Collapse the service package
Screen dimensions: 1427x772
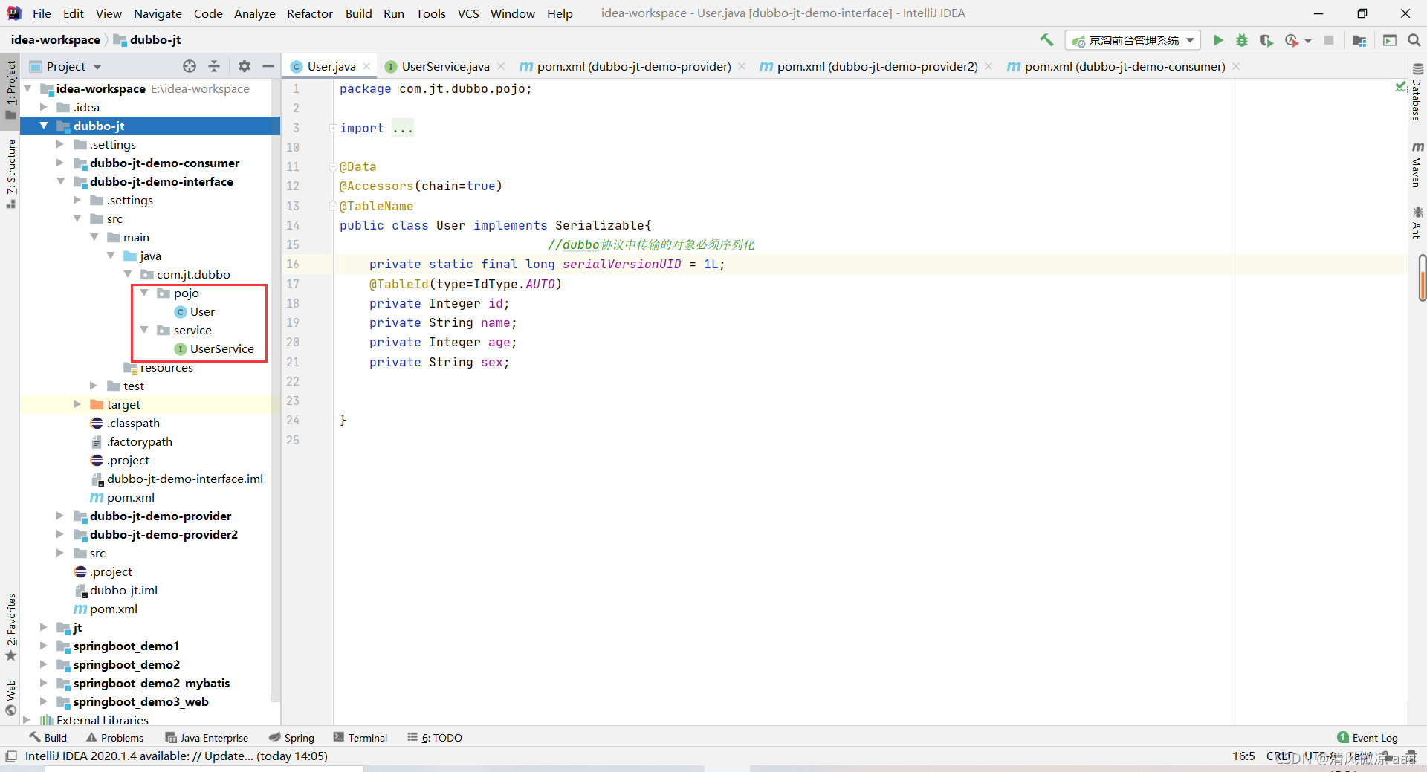[x=144, y=330]
